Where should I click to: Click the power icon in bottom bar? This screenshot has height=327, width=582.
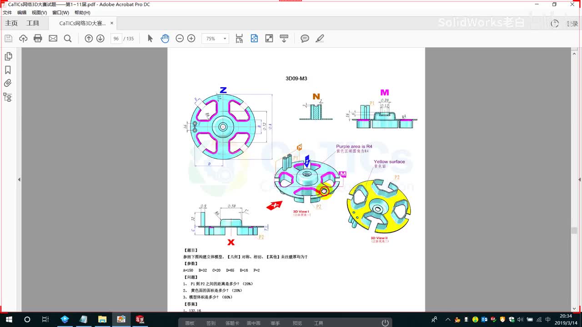385,323
